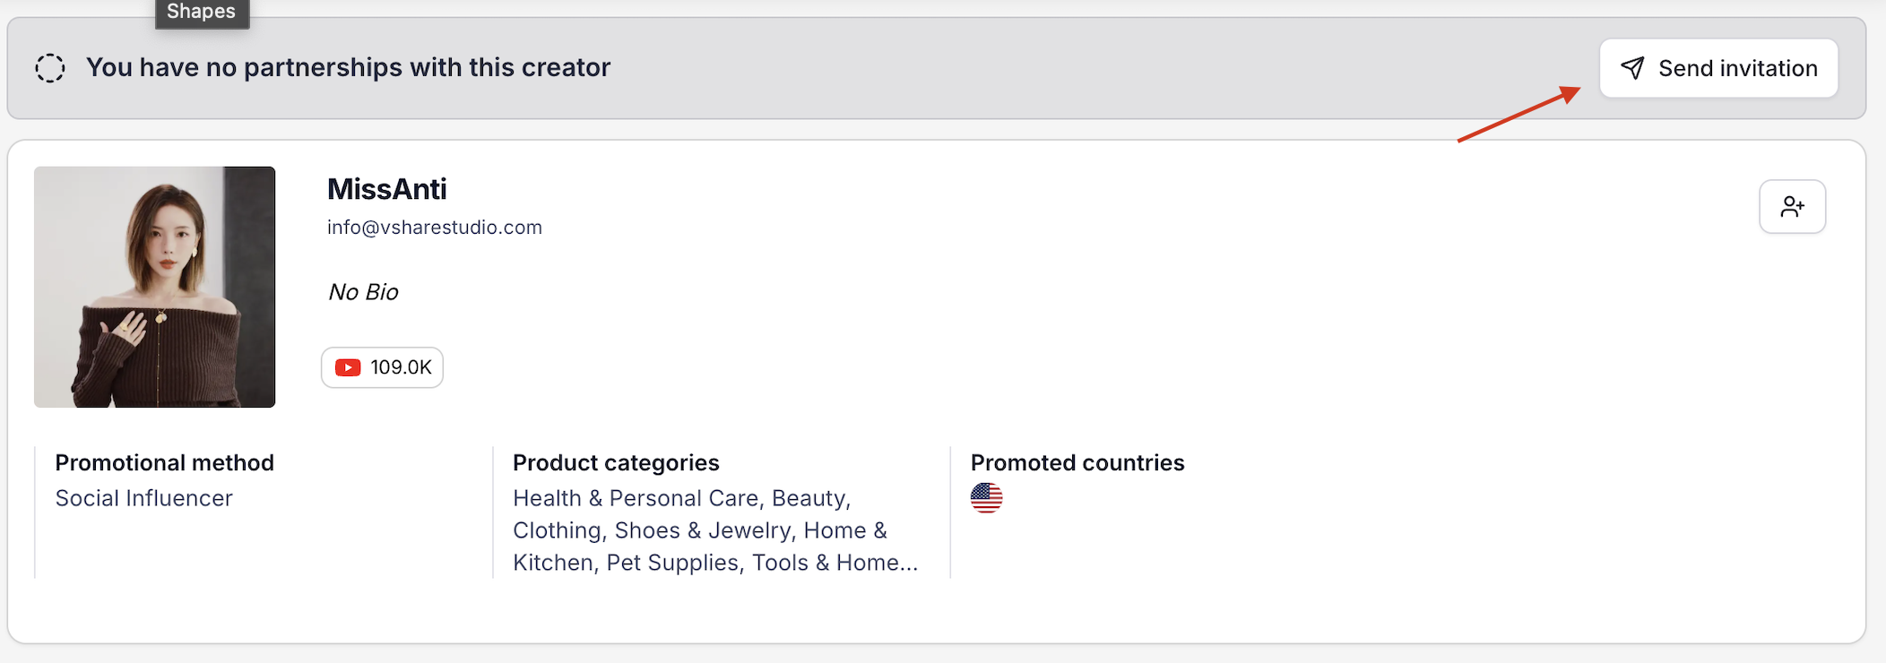Click the YouTube logo icon

point(348,367)
